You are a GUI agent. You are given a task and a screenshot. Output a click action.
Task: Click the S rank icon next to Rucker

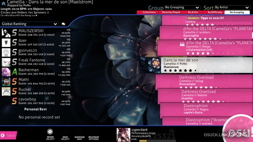click(14, 92)
